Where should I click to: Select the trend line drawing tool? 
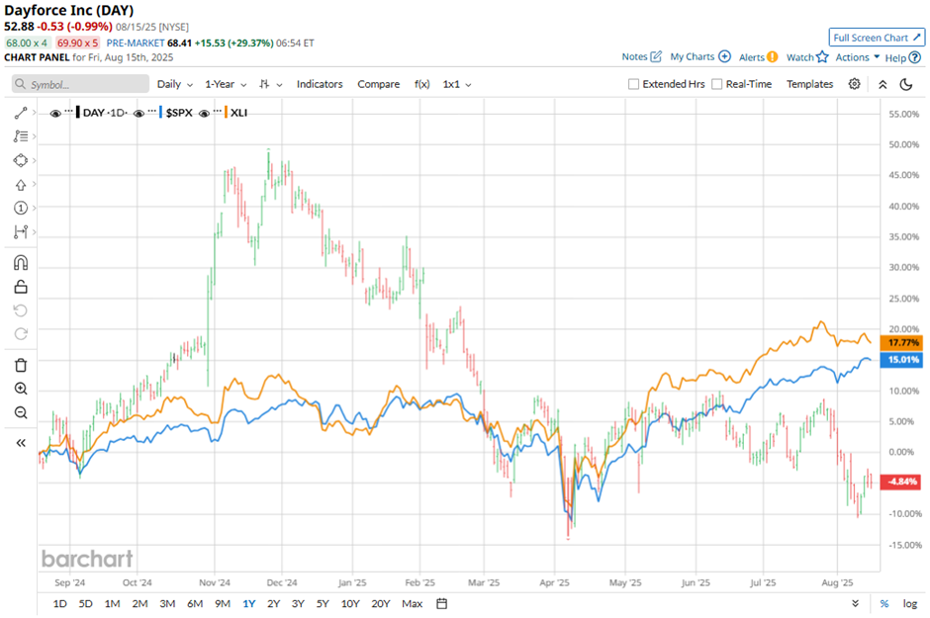coord(21,113)
